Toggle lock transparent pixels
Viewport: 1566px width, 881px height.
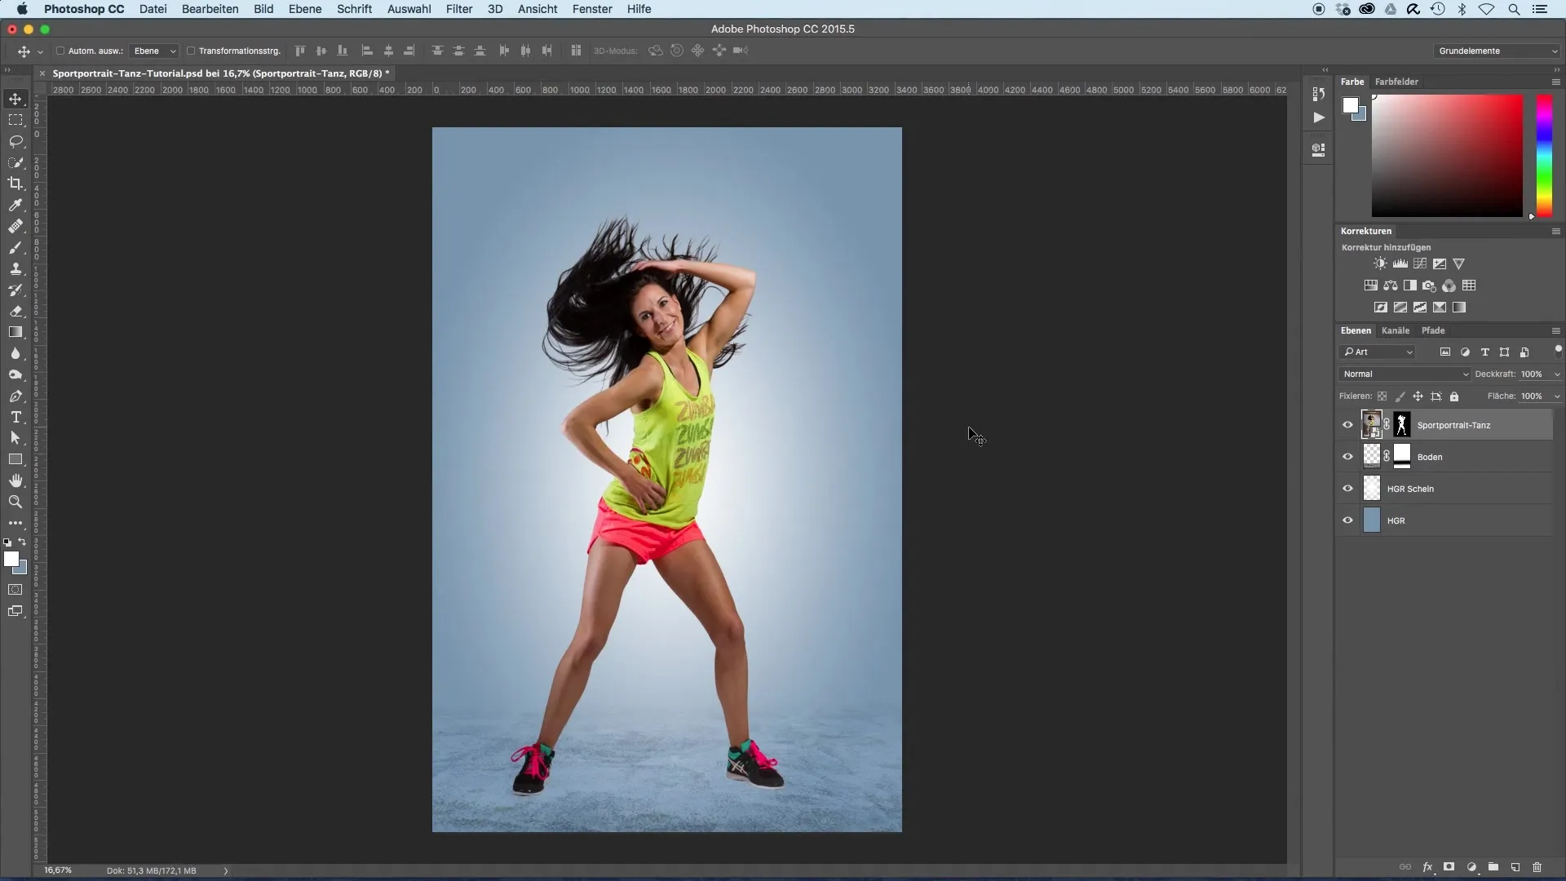[1382, 396]
